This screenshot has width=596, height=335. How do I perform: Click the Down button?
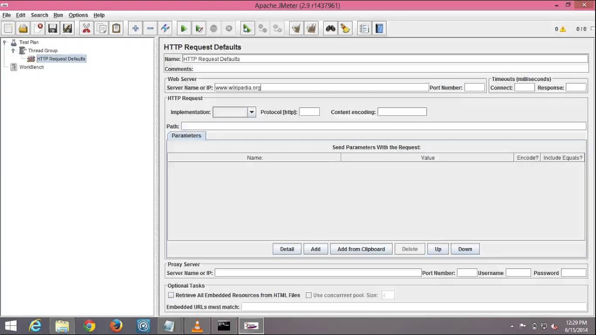[465, 249]
